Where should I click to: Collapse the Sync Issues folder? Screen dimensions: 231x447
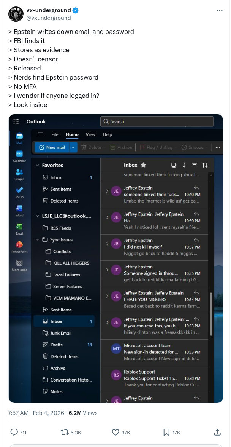(37, 240)
